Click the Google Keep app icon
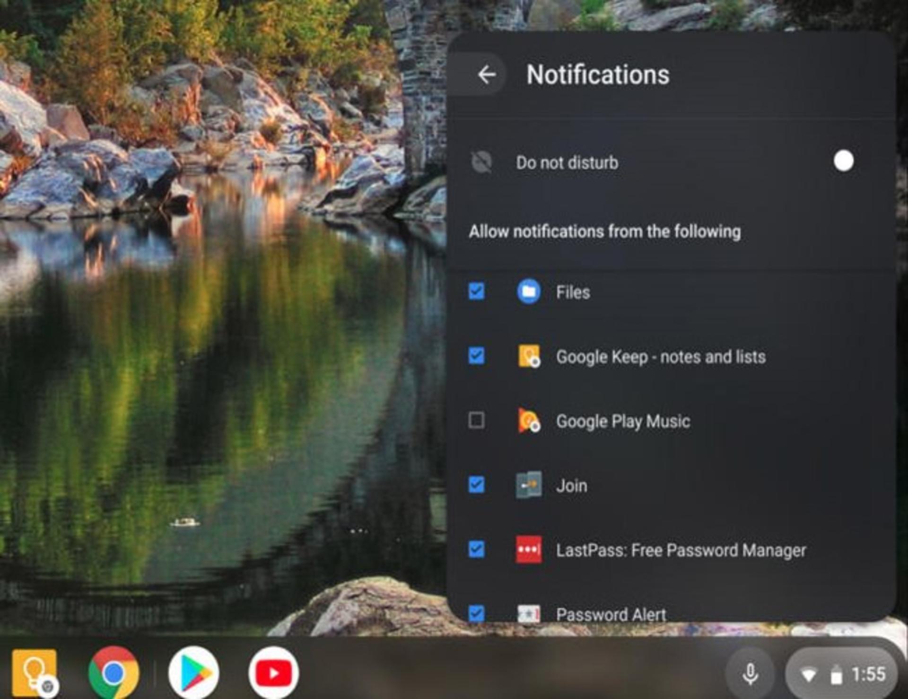Image resolution: width=908 pixels, height=699 pixels. (x=529, y=356)
